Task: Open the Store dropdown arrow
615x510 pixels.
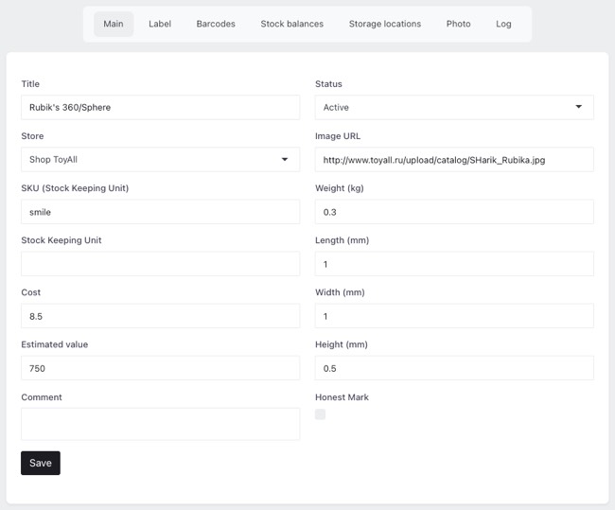Action: coord(285,160)
